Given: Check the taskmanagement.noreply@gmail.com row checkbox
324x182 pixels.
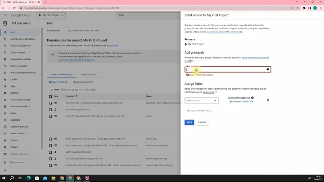Looking at the screenshot, I should (x=50, y=159).
